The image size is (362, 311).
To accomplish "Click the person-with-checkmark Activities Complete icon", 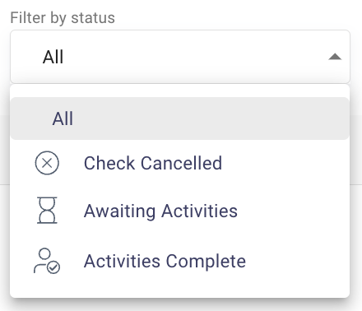I will point(47,261).
